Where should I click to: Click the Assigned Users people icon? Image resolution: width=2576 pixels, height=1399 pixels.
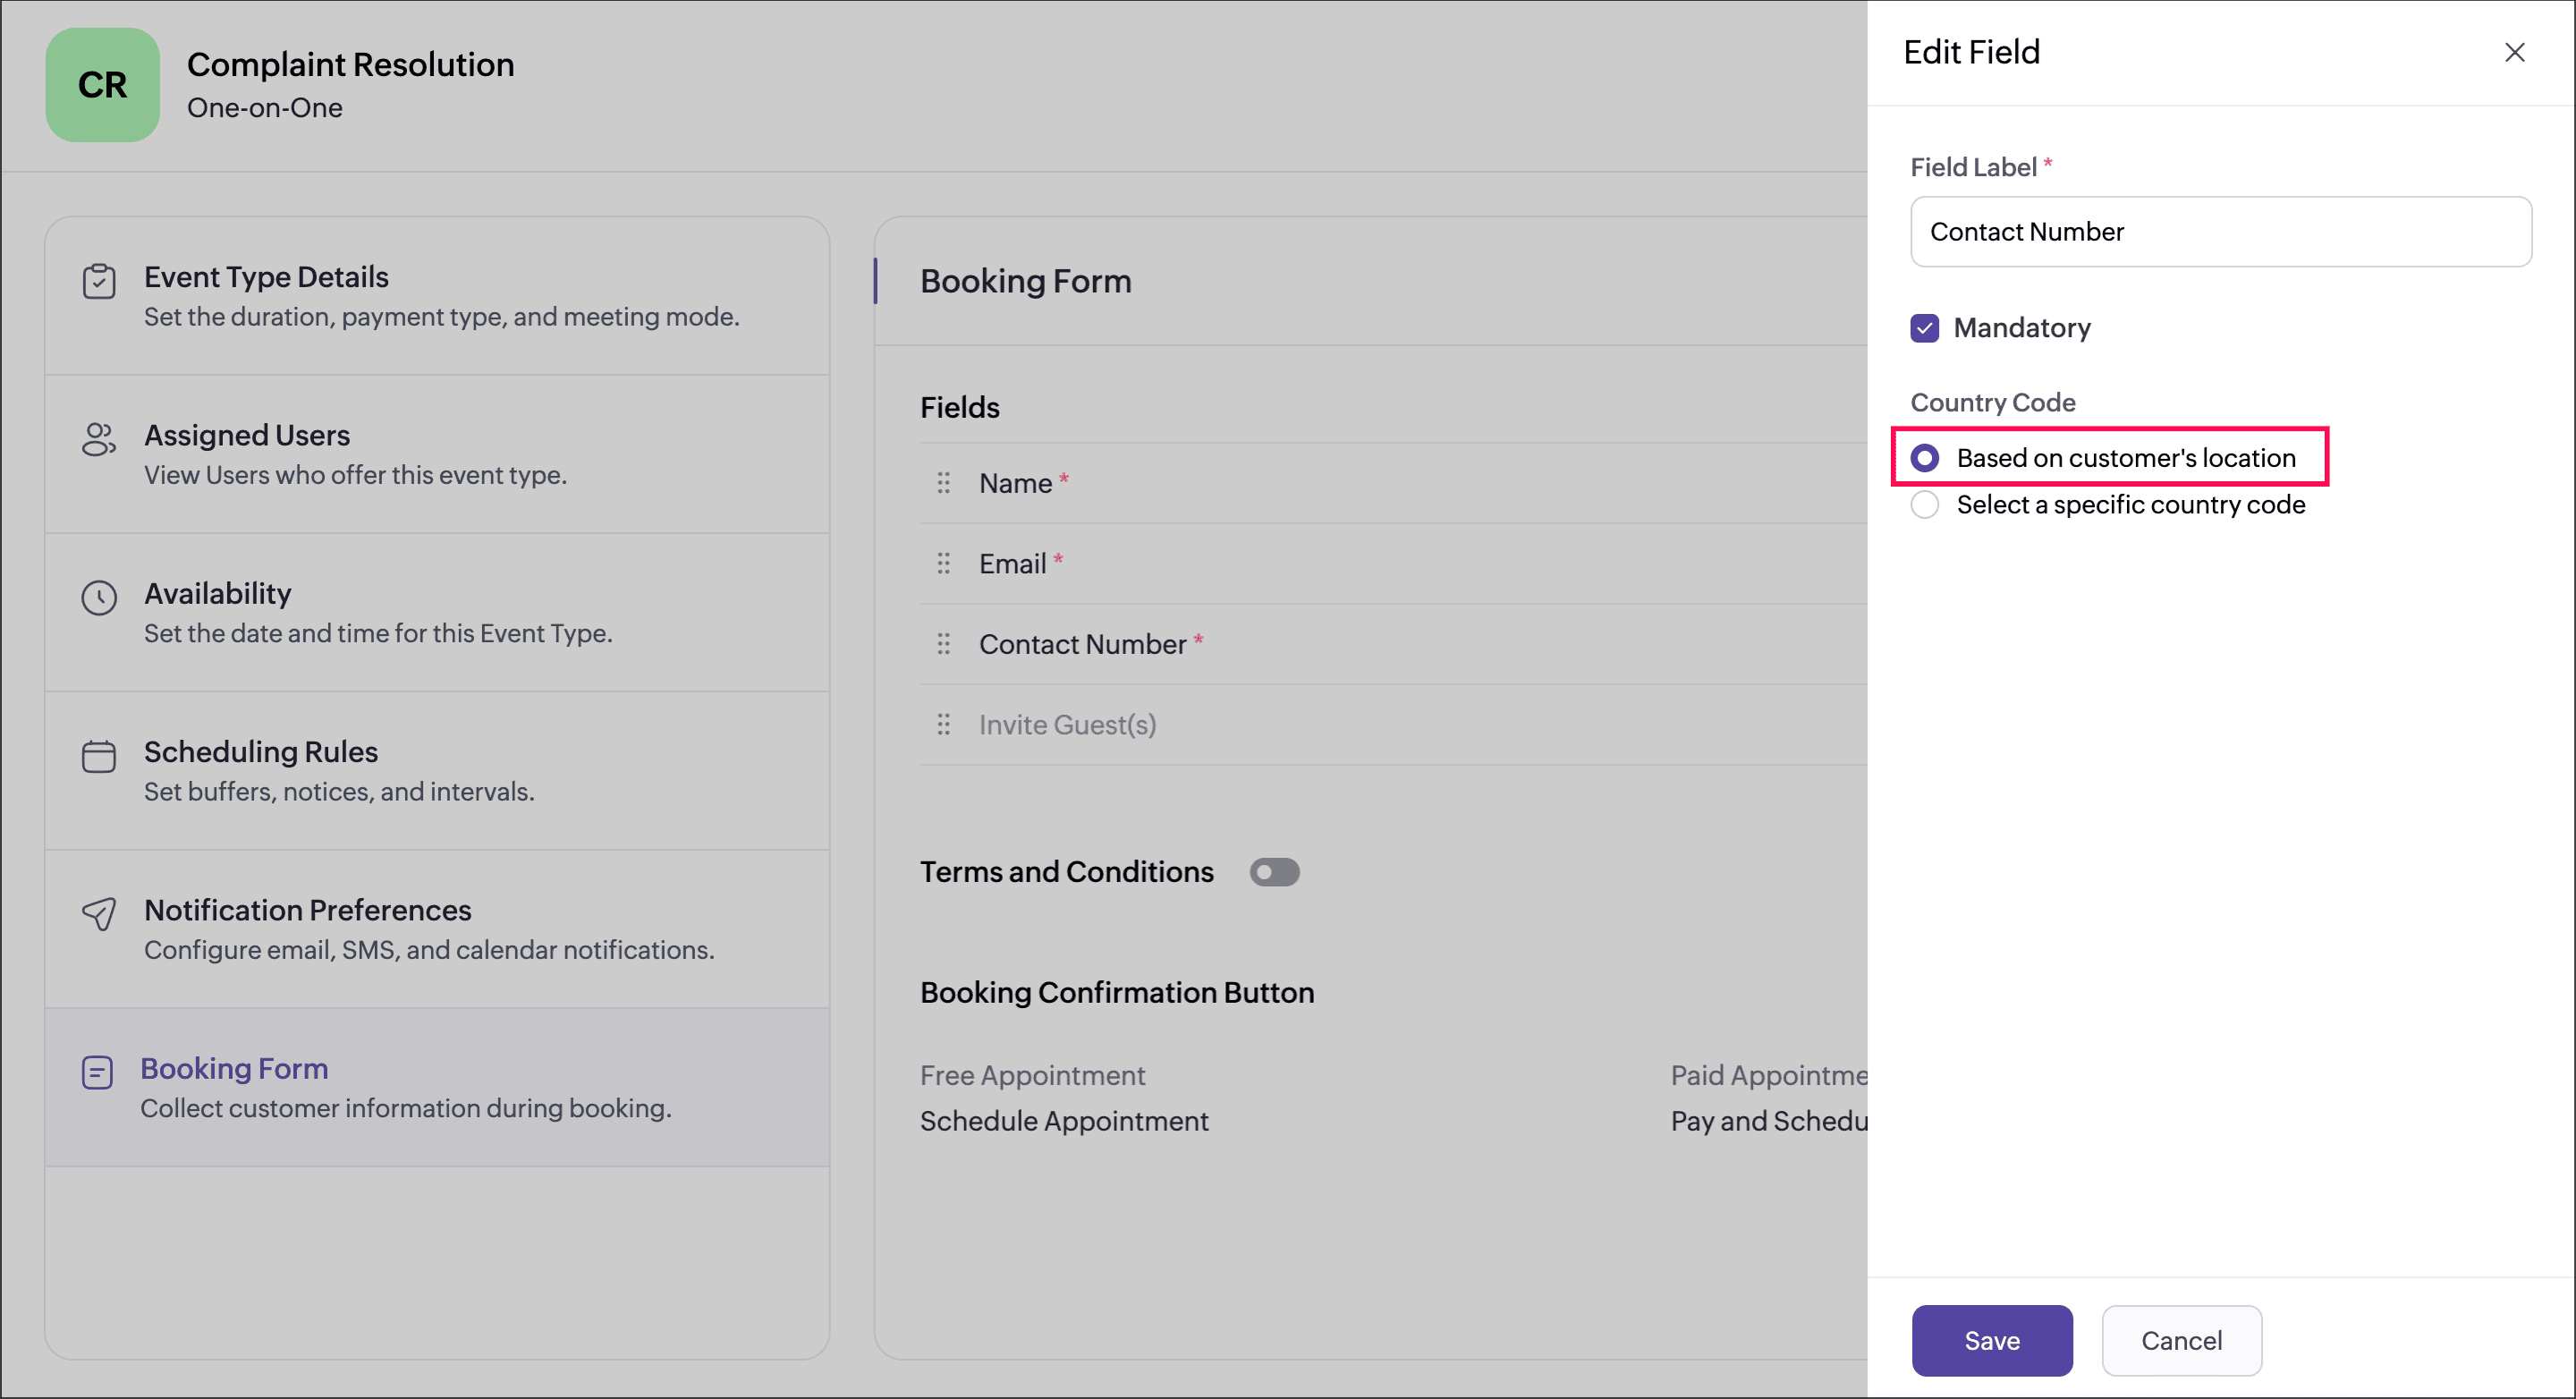[99, 439]
